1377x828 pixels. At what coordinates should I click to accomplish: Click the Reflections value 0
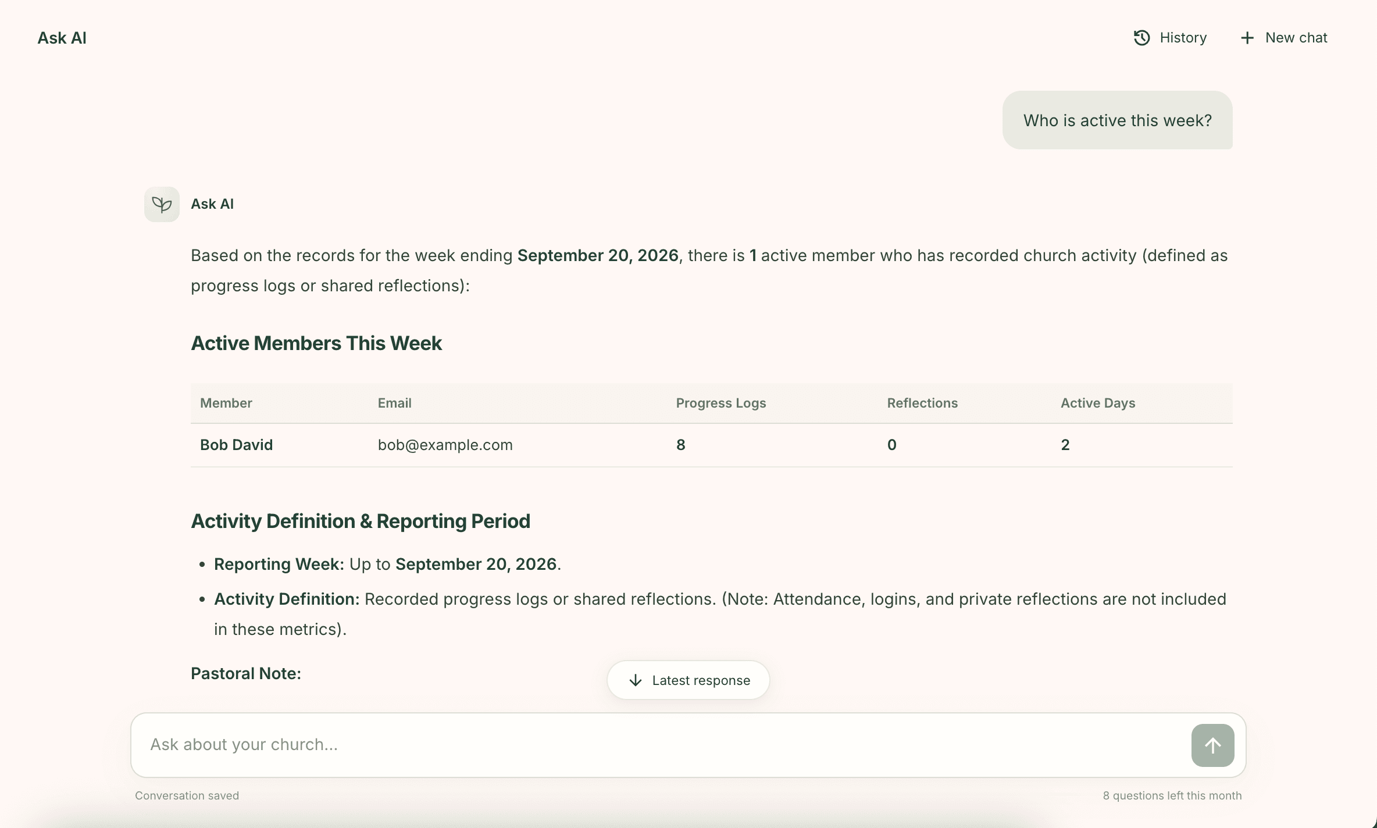[891, 445]
